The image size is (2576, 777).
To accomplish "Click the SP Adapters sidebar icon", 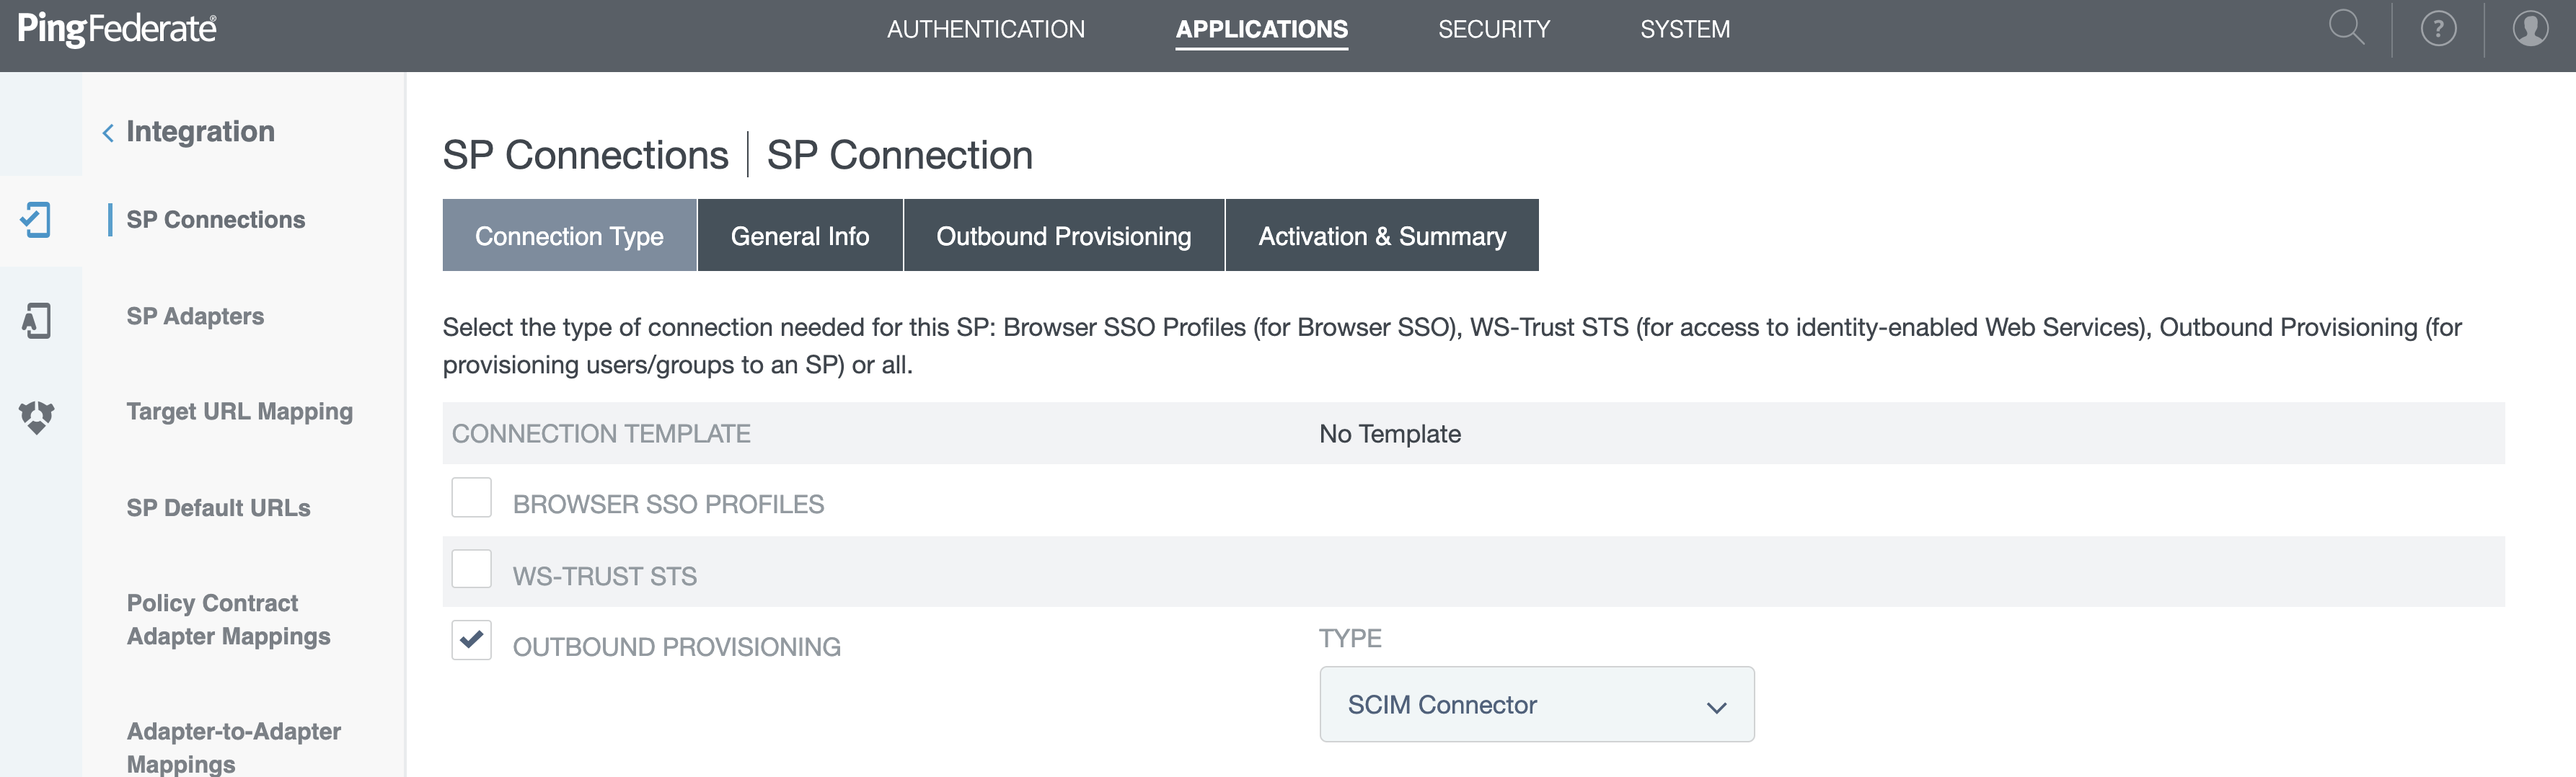I will point(37,320).
